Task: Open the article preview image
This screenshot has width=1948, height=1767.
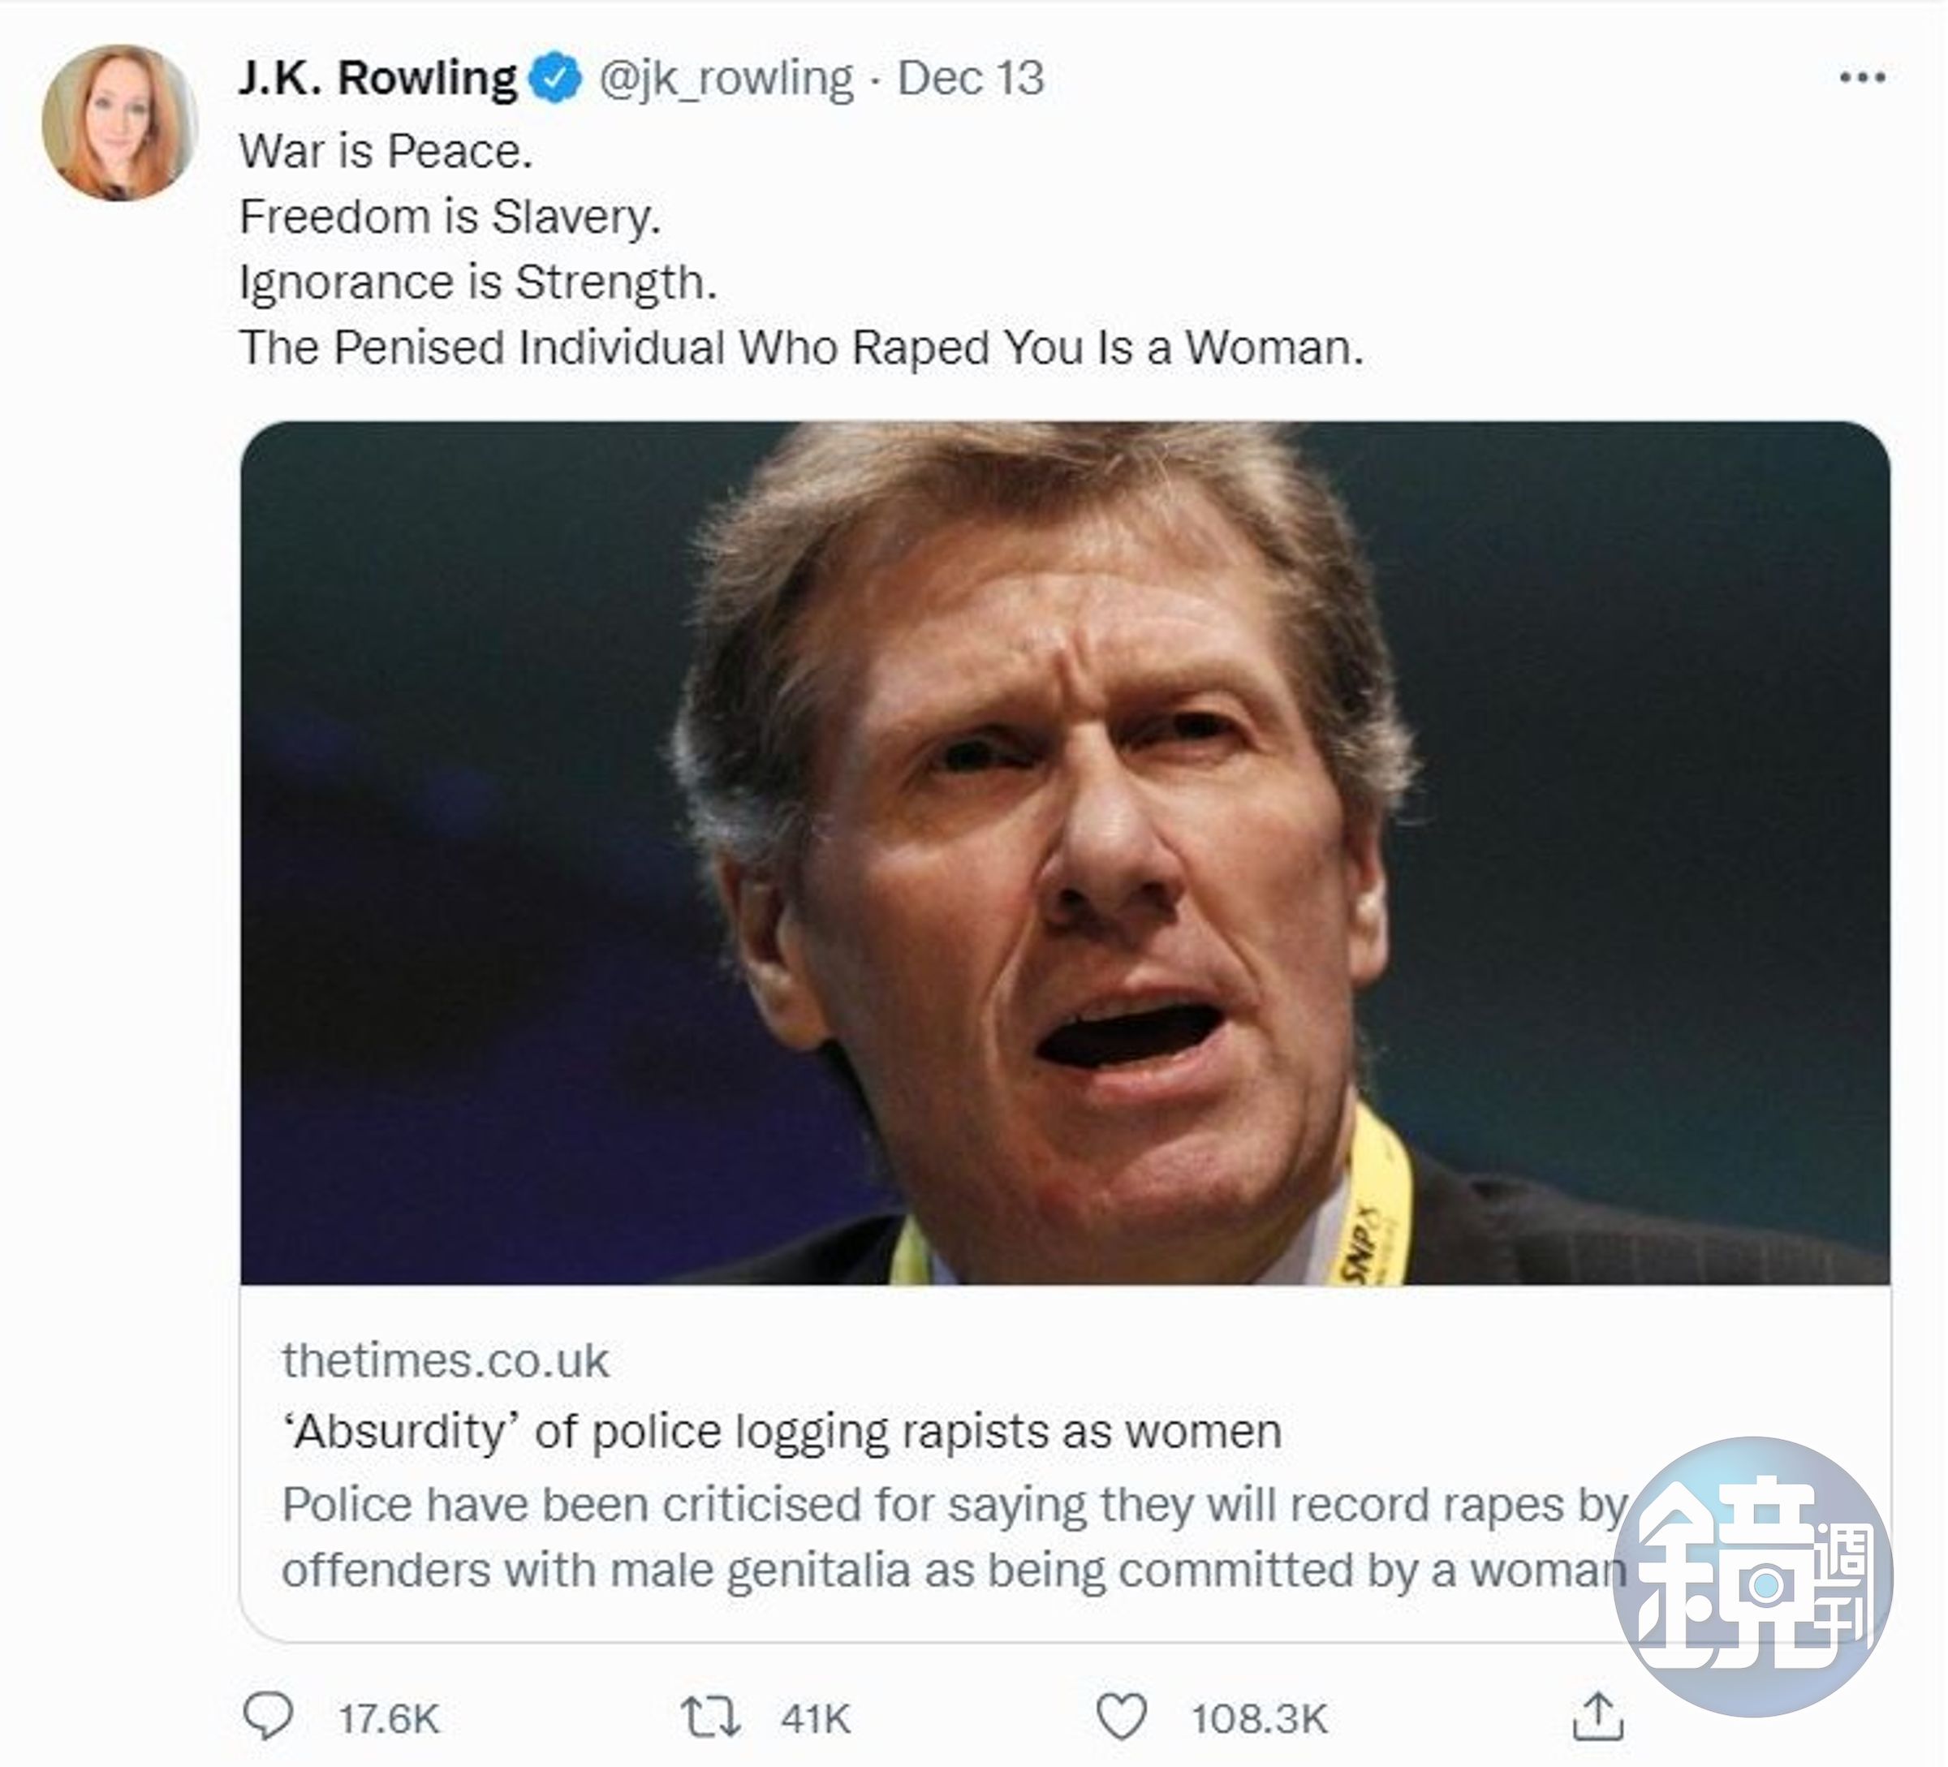Action: coord(1065,853)
